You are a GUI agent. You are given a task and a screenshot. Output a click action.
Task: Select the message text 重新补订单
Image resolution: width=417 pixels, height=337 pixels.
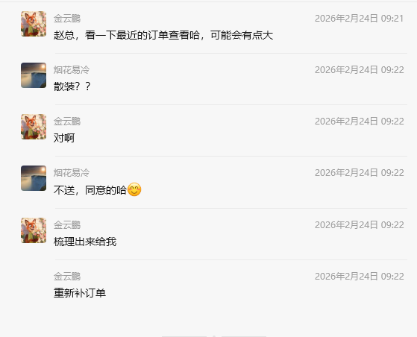click(80, 293)
